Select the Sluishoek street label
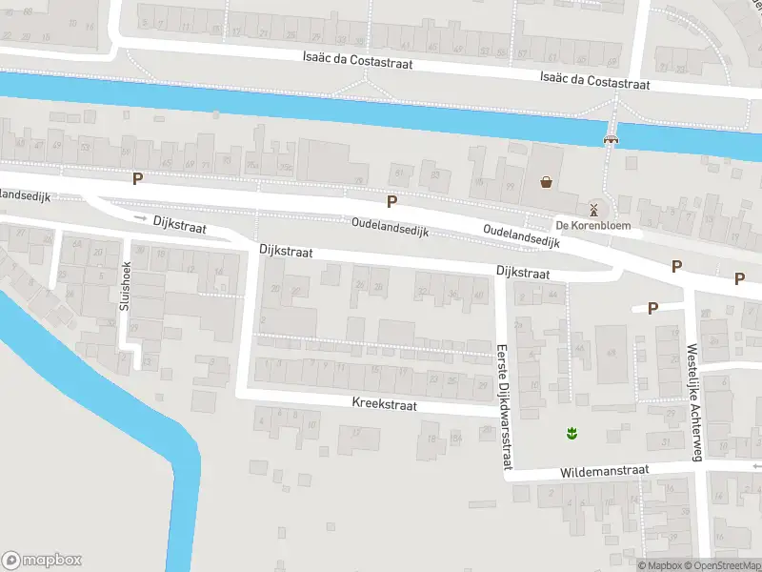762x572 pixels. tap(125, 287)
